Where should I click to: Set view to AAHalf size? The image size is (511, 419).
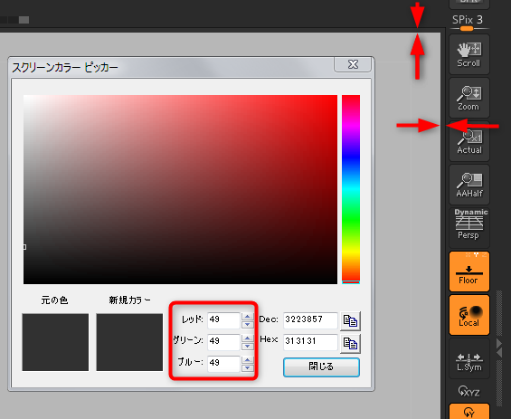[x=469, y=185]
